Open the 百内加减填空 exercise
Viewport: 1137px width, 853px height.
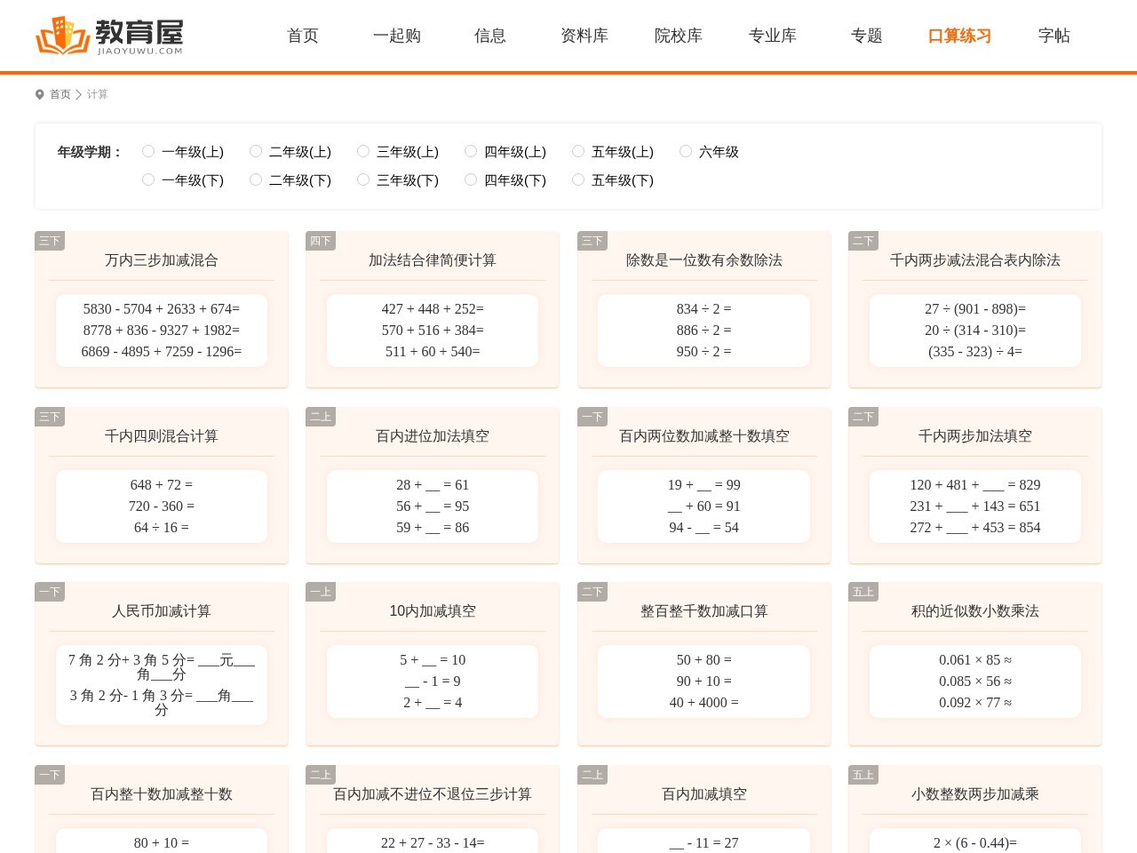[x=704, y=794]
